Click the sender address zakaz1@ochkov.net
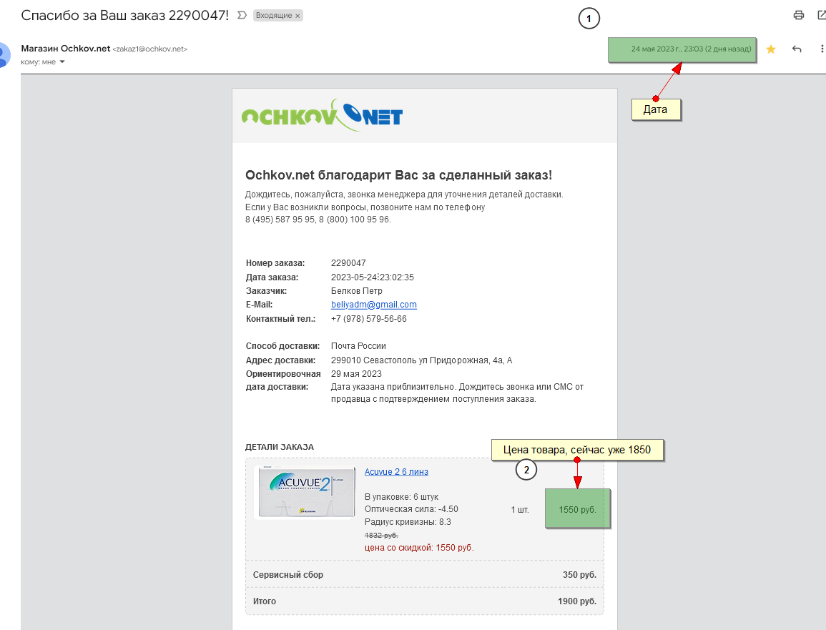The width and height of the screenshot is (826, 630). coord(149,49)
